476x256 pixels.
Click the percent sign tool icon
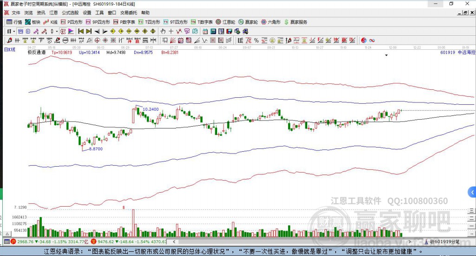(x=256, y=40)
